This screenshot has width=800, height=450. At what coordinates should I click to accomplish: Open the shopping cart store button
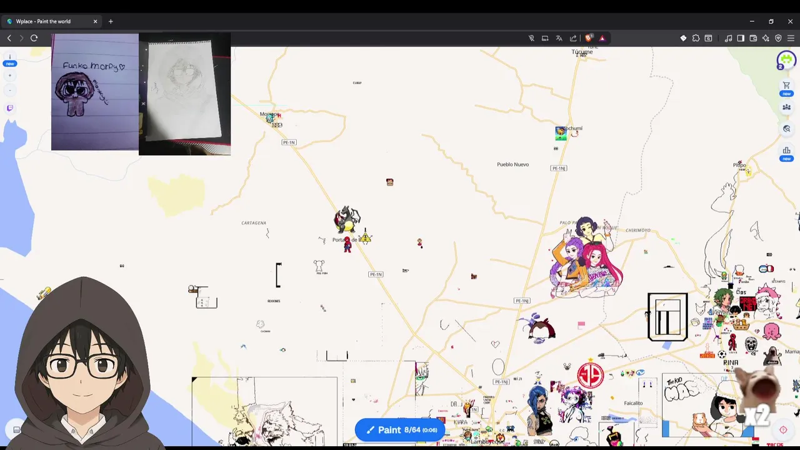pos(786,87)
